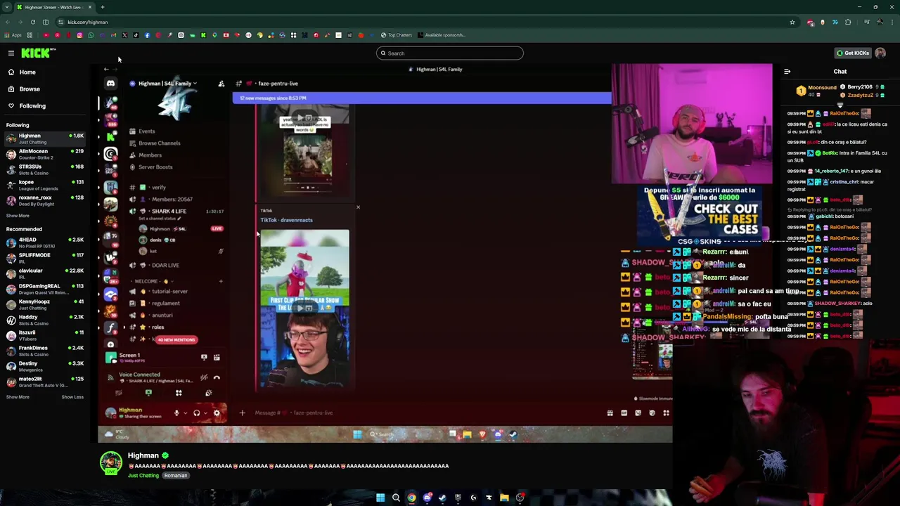Open roxanne_roxx channel in Following list
This screenshot has width=900, height=506.
click(x=45, y=200)
